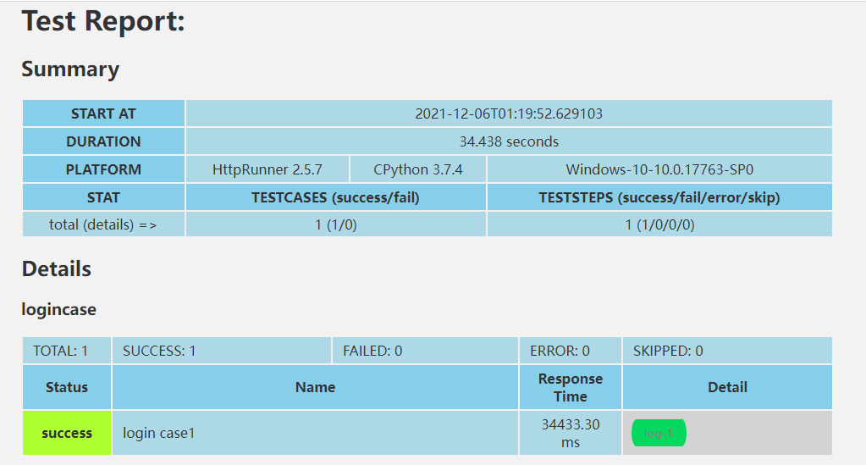
Task: Click the 'CPython 3.7.4' cell
Action: coord(418,169)
